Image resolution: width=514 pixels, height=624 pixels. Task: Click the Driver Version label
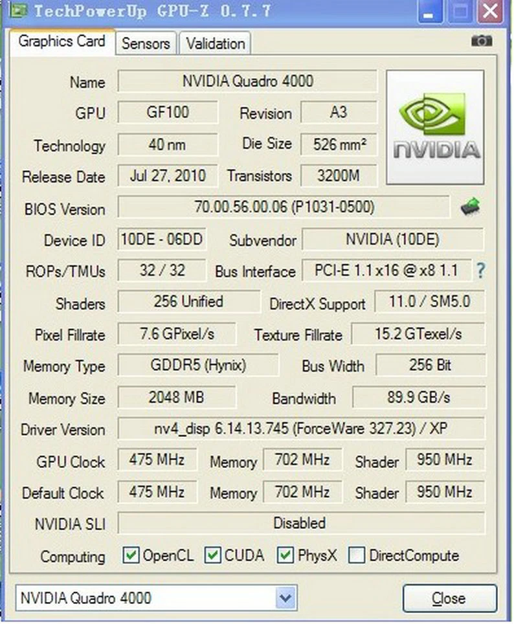[63, 430]
